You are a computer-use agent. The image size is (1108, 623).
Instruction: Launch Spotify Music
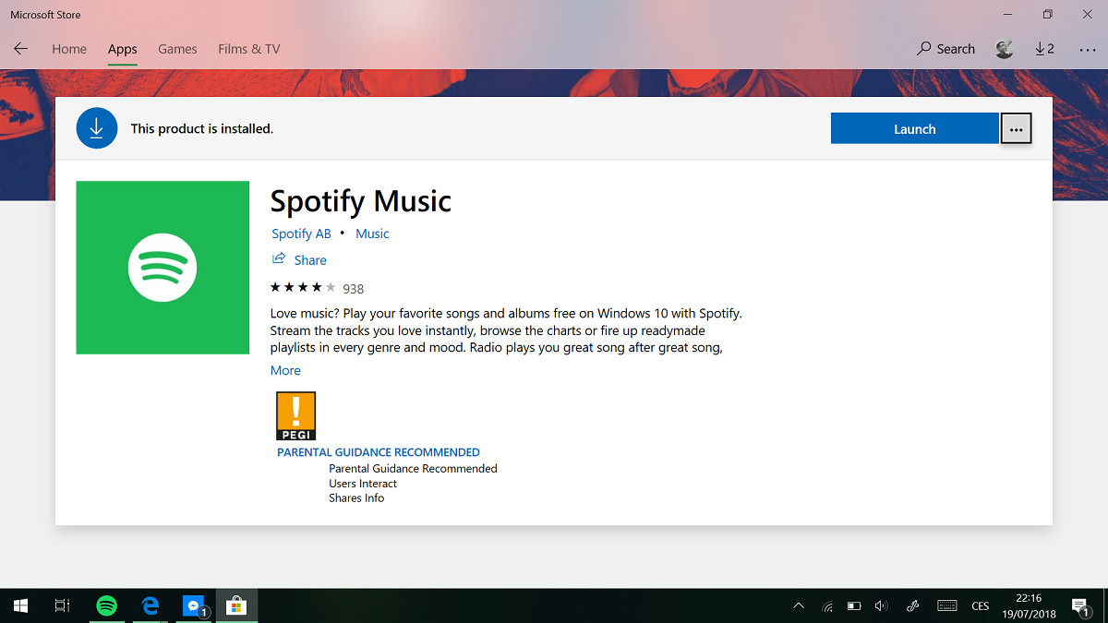(x=914, y=128)
